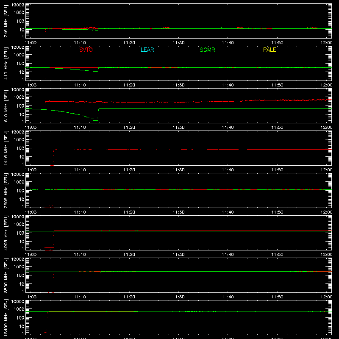339x339 pixels.
Task: Select the '15400 MHz [SFU]' axis title
Action: coord(6,317)
